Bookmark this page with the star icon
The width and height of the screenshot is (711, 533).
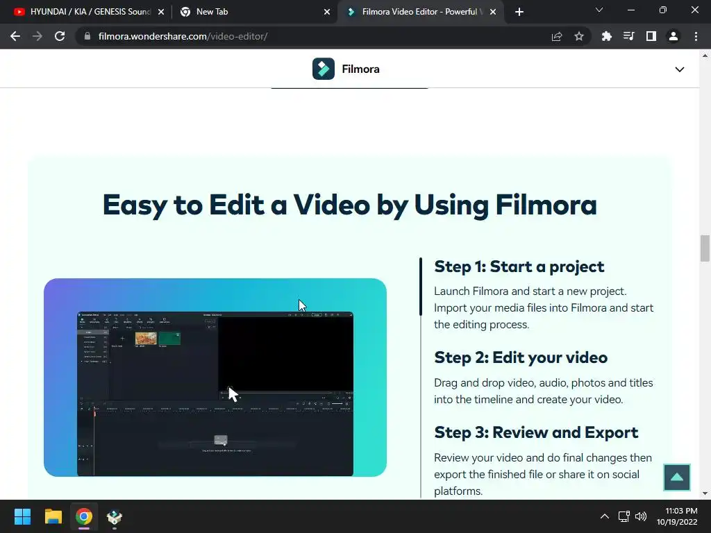coord(579,36)
